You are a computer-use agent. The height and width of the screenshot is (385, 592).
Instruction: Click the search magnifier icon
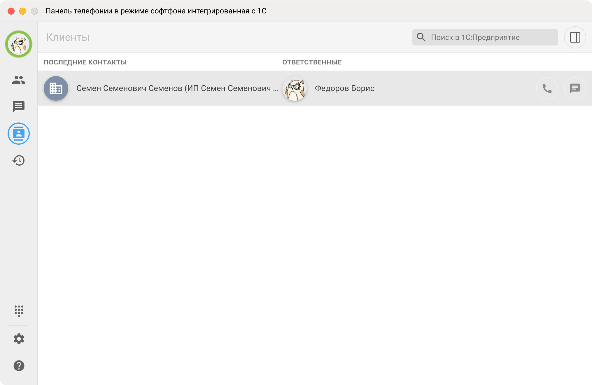(x=421, y=37)
